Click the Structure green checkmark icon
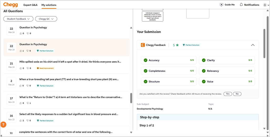This screenshot has height=137, width=270. point(146,82)
